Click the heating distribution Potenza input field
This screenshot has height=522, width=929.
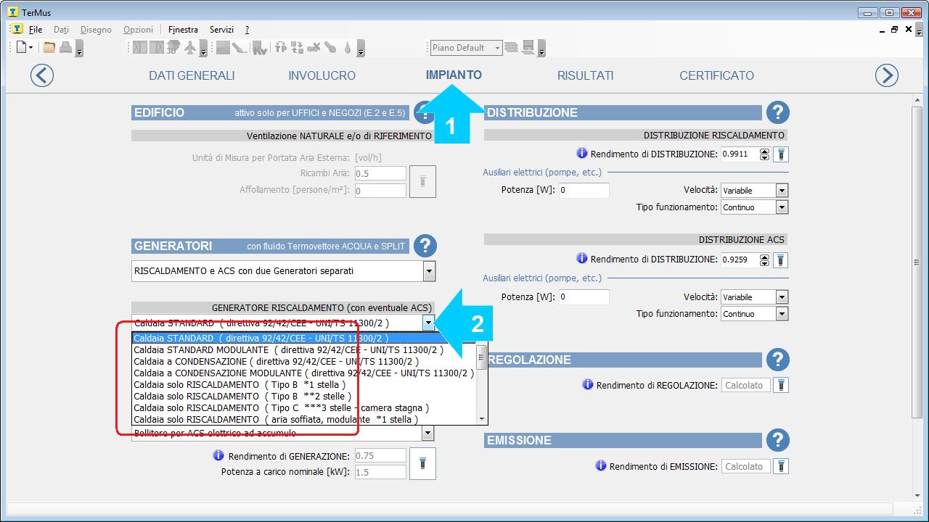(584, 191)
